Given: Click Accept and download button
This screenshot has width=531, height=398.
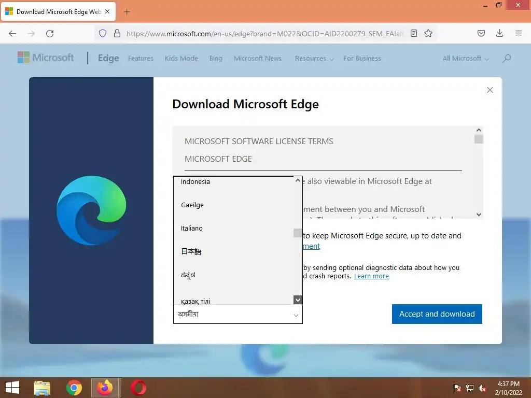Looking at the screenshot, I should click(437, 314).
